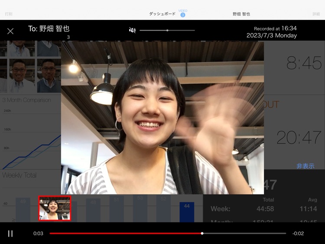Click the recipient To: 野畑 智也 title
This screenshot has height=244, width=325.
(x=49, y=29)
